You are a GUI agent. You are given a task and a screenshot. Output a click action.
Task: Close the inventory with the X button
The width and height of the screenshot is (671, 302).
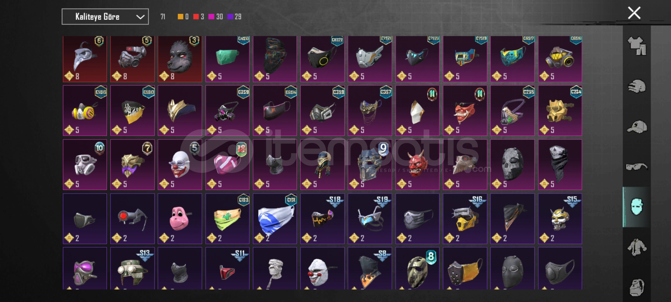[x=634, y=13]
